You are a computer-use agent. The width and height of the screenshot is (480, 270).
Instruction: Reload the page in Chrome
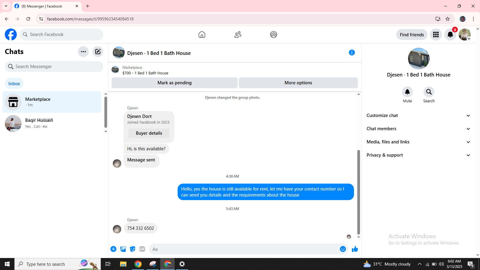28,19
